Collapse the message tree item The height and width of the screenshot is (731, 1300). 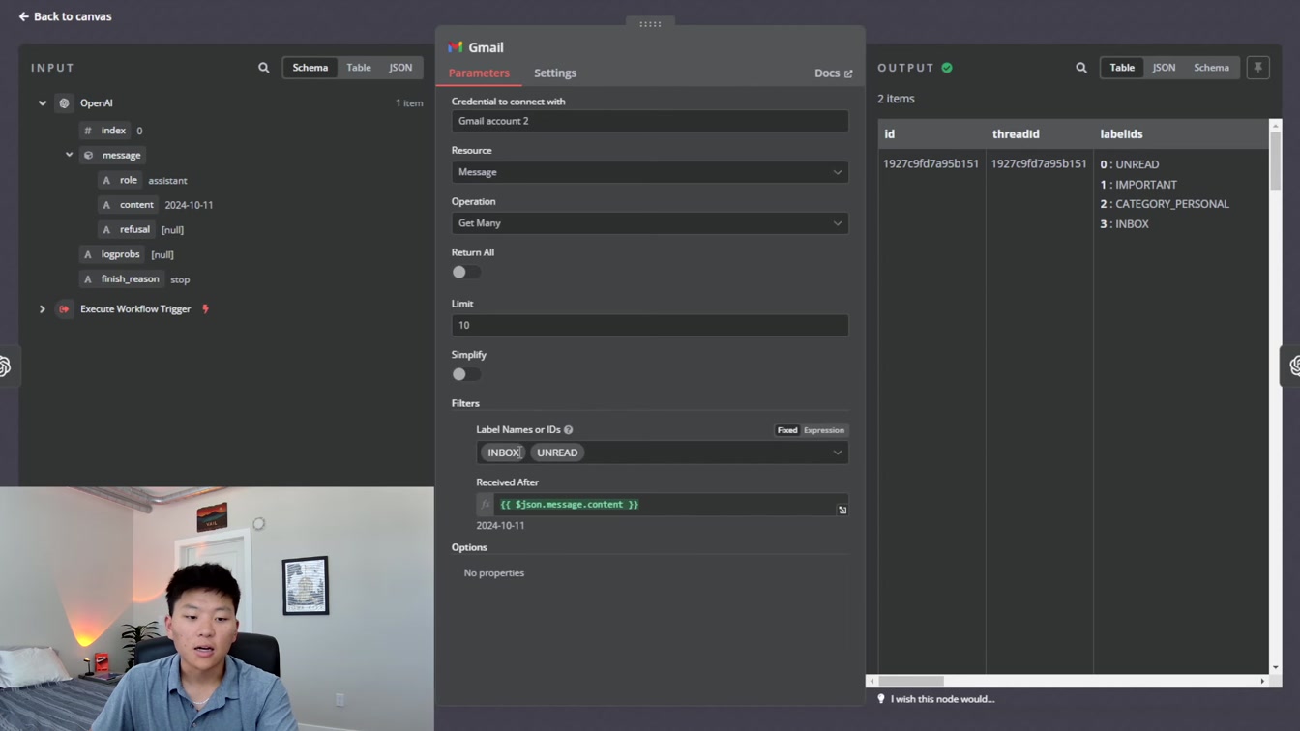70,155
